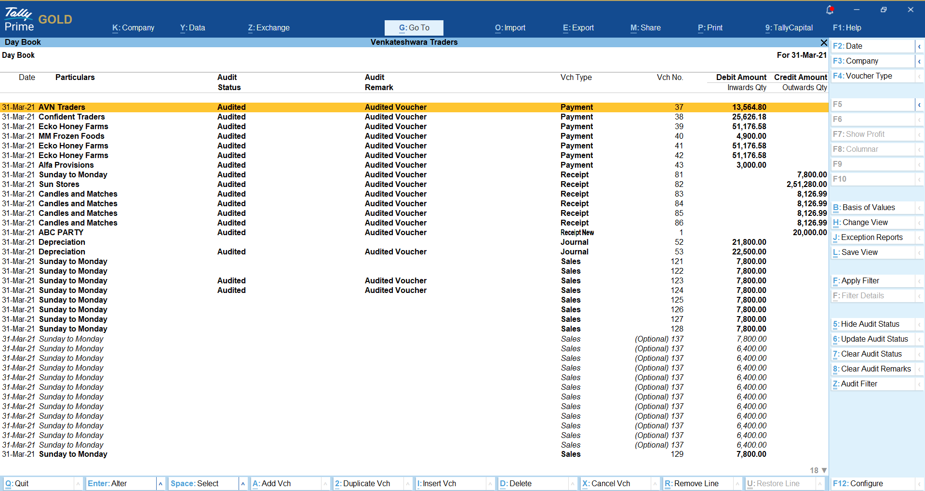The height and width of the screenshot is (491, 925).
Task: Expand the arrow beside F2: Date
Action: tap(919, 46)
